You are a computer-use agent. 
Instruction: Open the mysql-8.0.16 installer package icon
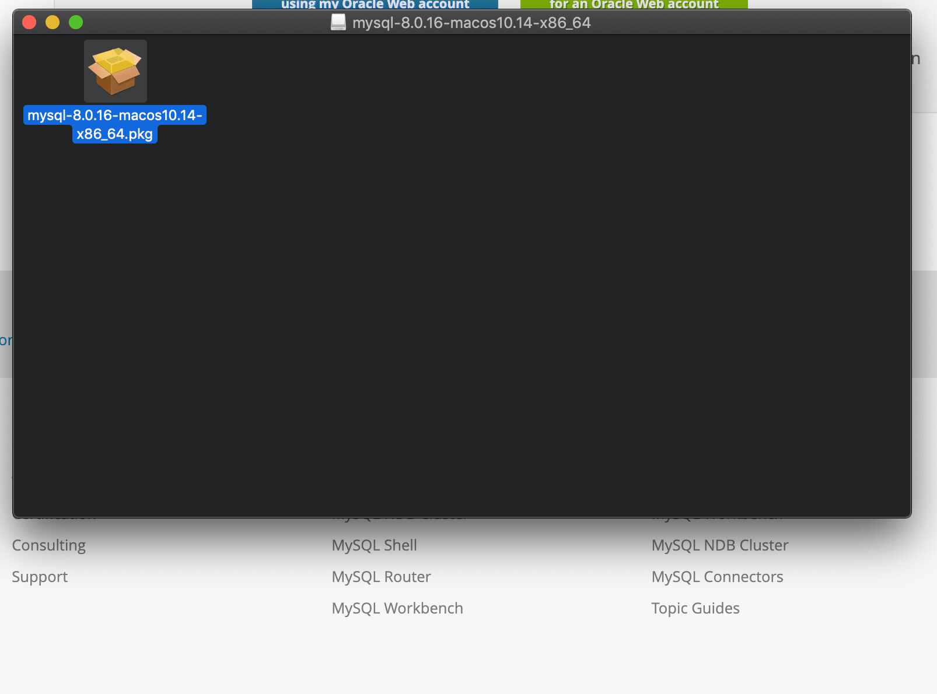(x=115, y=71)
